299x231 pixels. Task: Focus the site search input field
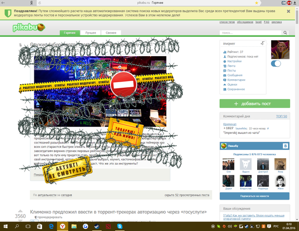click(250, 33)
